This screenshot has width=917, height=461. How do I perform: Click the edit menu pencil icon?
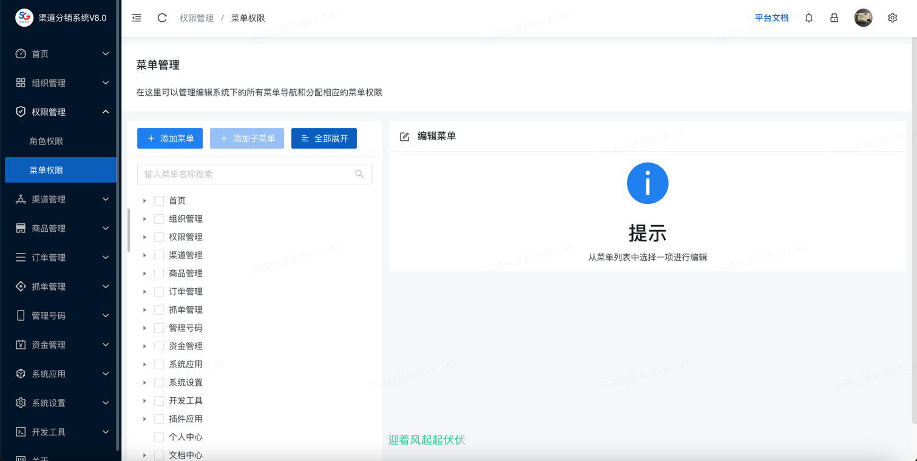[405, 136]
